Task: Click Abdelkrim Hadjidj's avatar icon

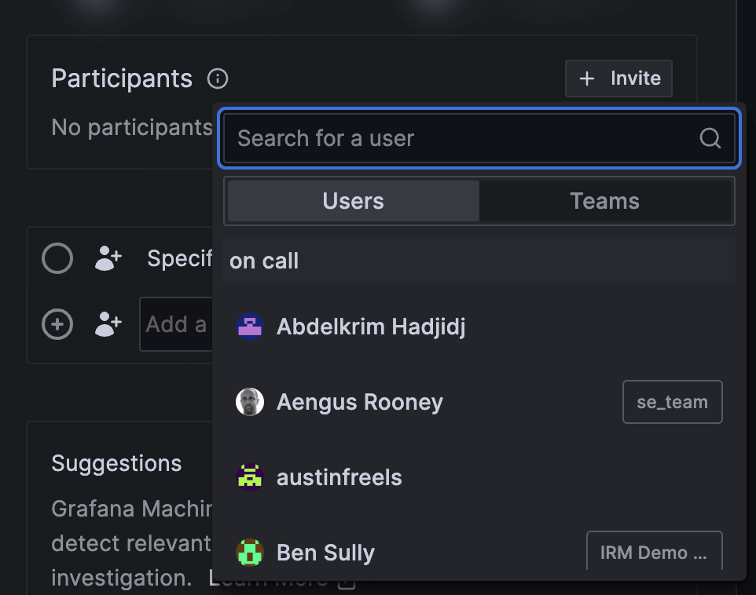Action: 250,327
